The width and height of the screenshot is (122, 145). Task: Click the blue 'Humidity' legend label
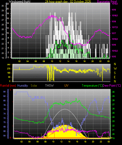tap(23, 86)
